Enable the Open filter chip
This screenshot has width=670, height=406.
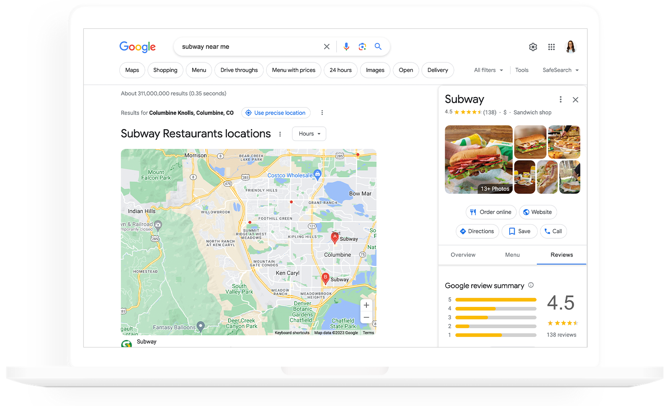(405, 70)
